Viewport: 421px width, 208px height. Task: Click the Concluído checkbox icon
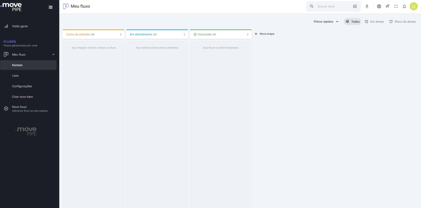coord(195,34)
